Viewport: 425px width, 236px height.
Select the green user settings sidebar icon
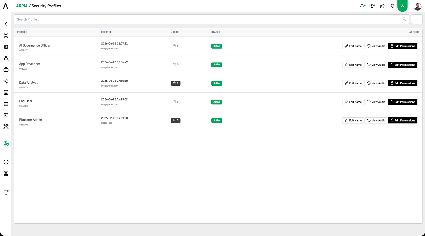[x=6, y=143]
